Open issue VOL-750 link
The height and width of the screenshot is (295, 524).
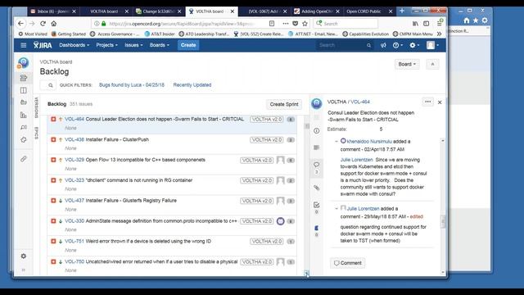pos(75,261)
